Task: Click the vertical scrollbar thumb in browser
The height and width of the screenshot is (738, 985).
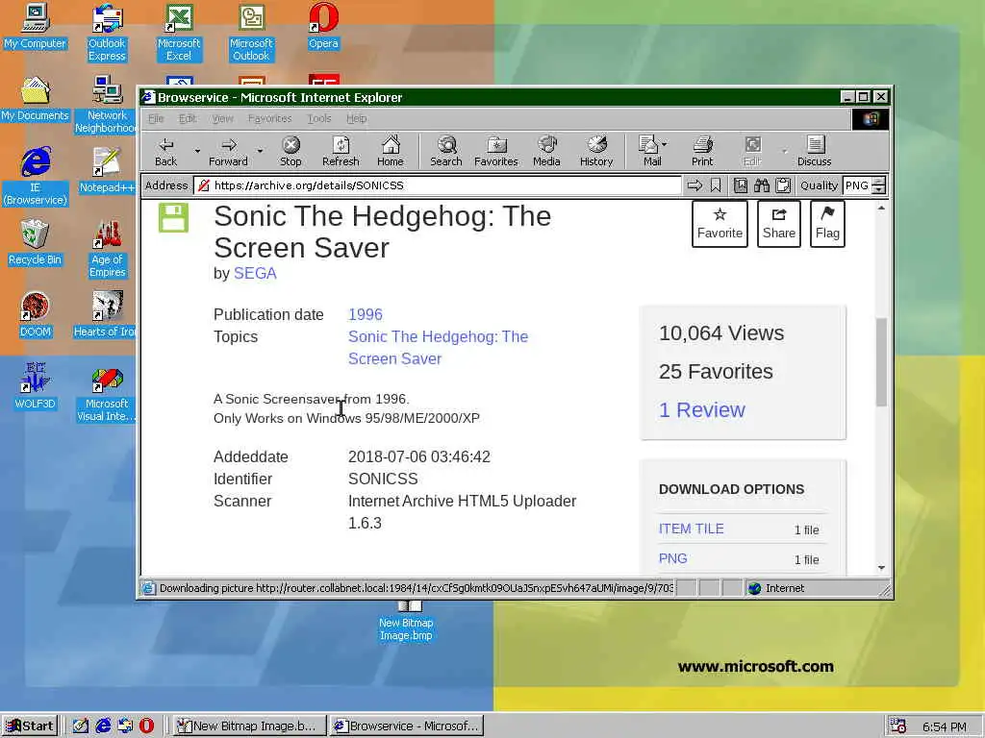Action: pos(881,362)
